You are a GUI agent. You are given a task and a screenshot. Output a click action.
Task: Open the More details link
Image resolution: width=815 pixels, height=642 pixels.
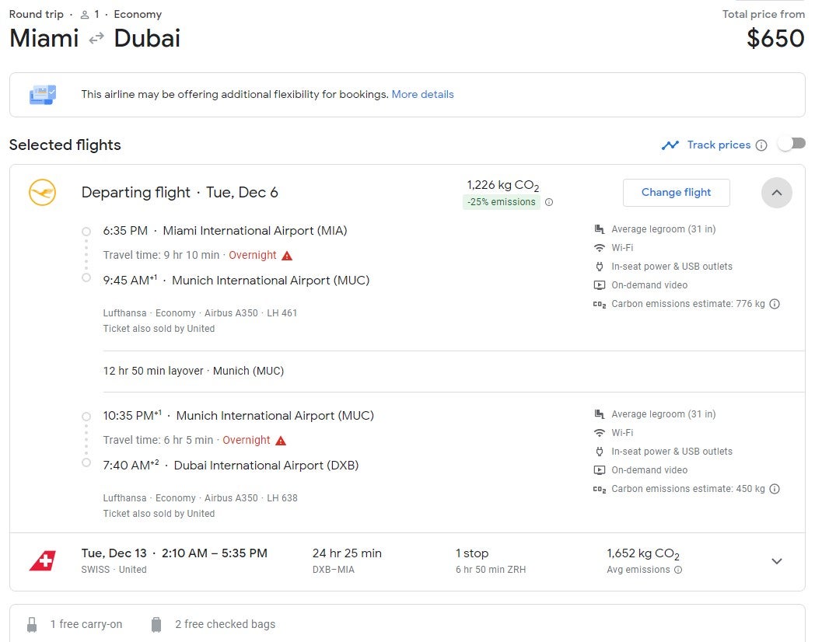422,94
